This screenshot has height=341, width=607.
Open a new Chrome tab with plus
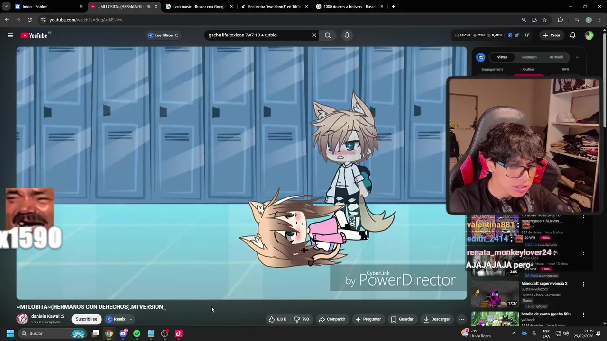click(393, 7)
